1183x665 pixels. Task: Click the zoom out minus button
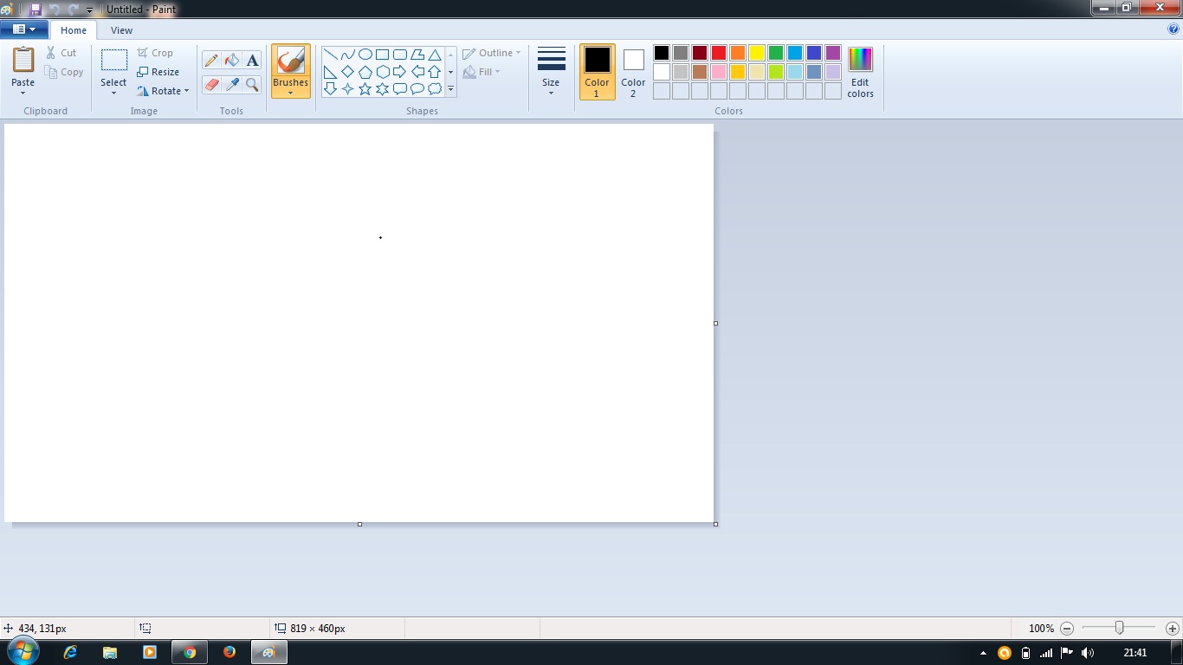pos(1067,629)
